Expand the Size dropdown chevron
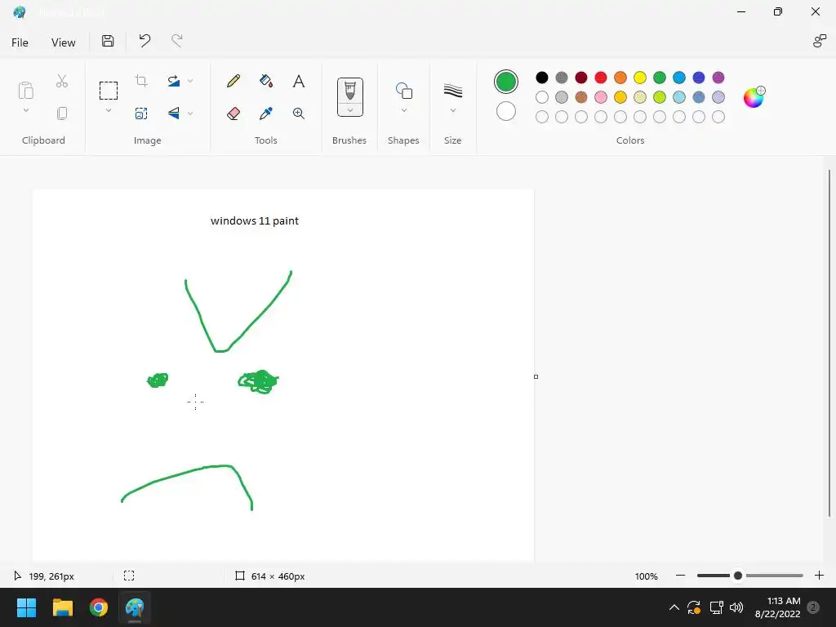836x627 pixels. pyautogui.click(x=452, y=110)
